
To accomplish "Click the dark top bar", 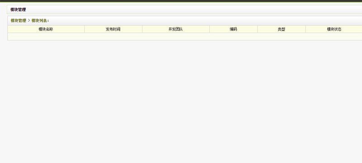I will pyautogui.click(x=181, y=1).
